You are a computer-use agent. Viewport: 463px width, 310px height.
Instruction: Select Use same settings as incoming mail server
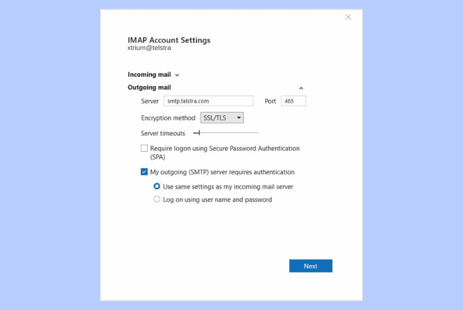click(157, 186)
